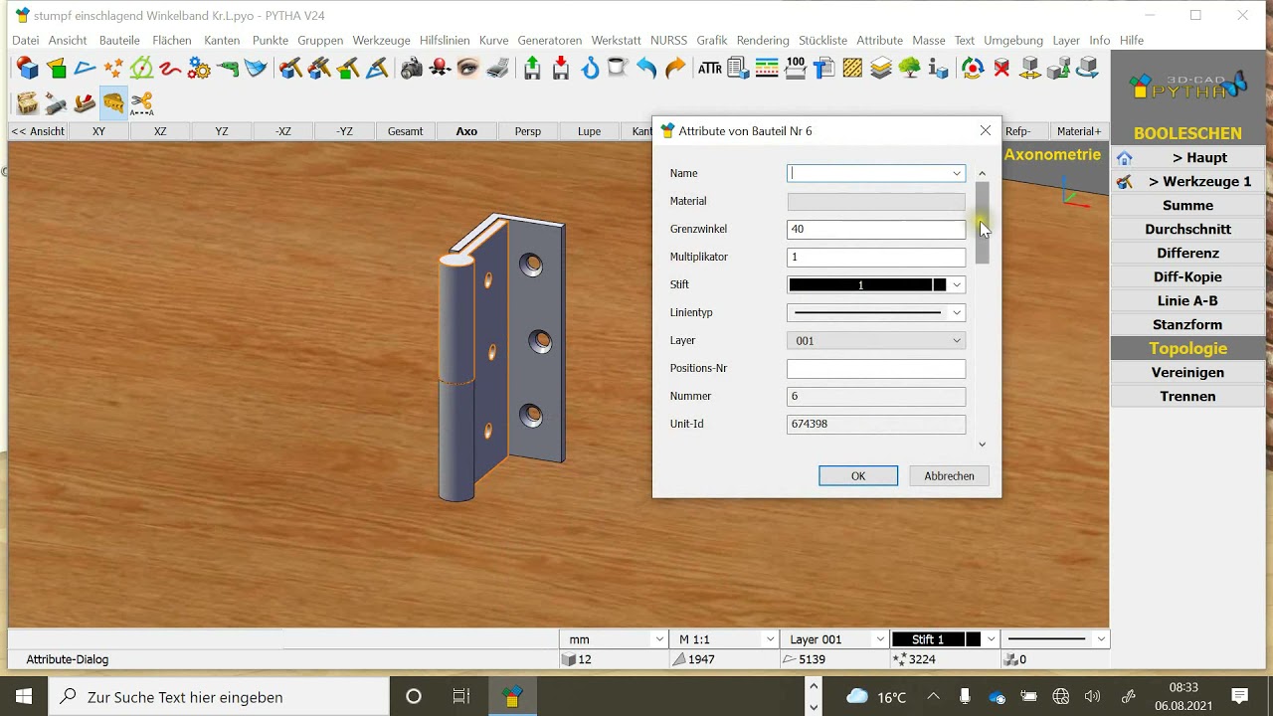Switch to the Axo view

coord(466,131)
